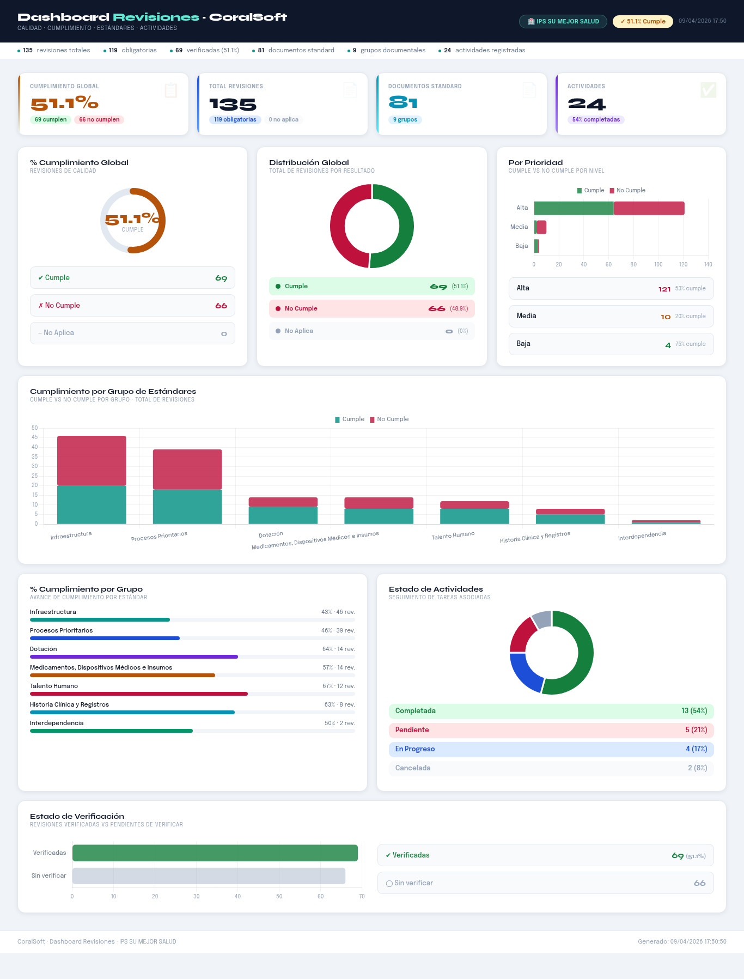The image size is (744, 979).
Task: Click the 'Dashboard Revisiones · CoralSoft' header title
Action: click(153, 17)
